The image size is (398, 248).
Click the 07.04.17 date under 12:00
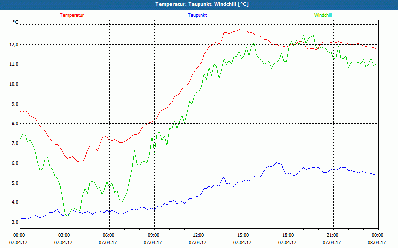(198, 242)
